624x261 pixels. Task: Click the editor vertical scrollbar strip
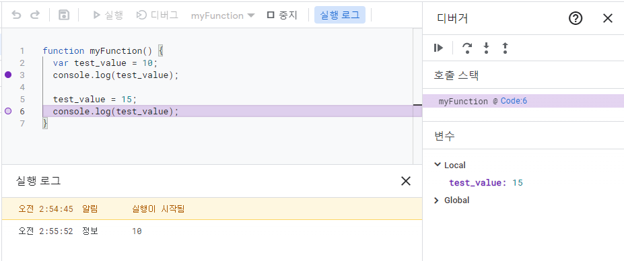point(417,96)
